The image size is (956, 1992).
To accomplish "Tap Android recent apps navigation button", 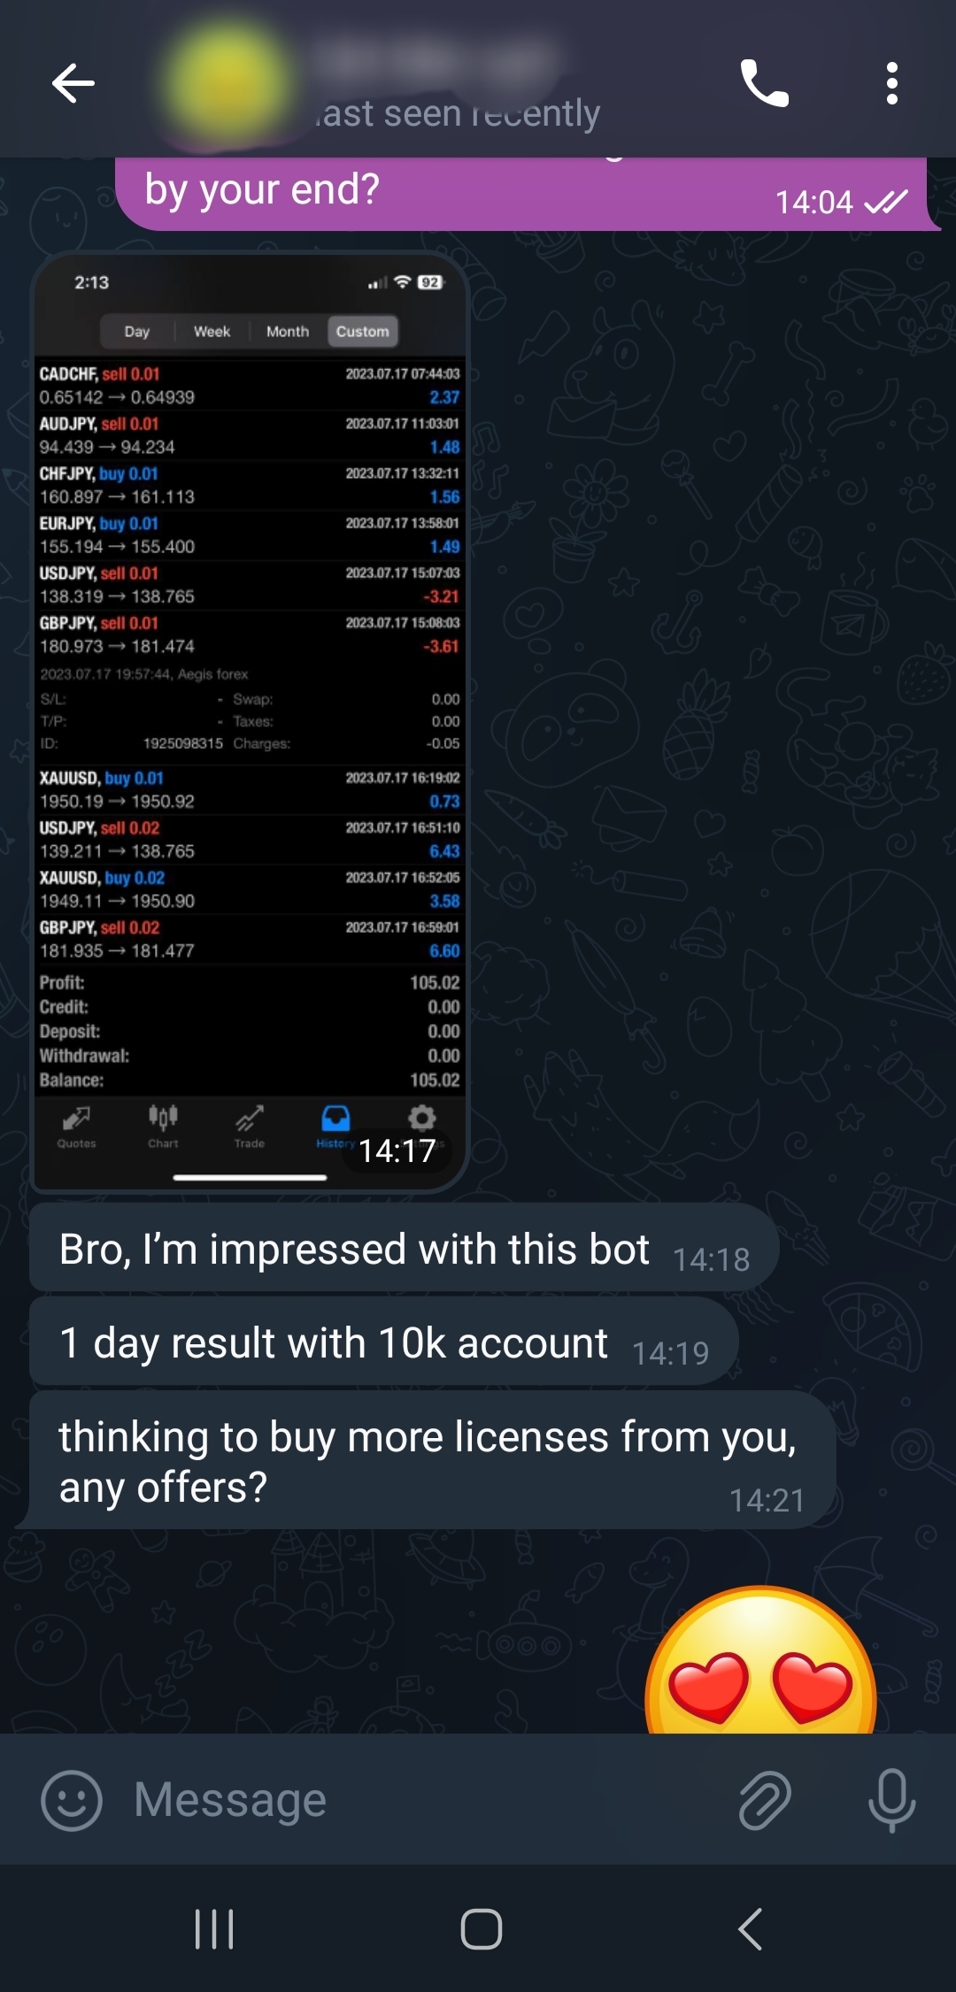I will coord(214,1929).
